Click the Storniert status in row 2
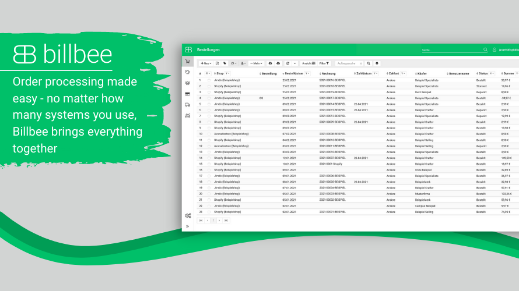Viewport: 519px width, 291px height. point(482,86)
